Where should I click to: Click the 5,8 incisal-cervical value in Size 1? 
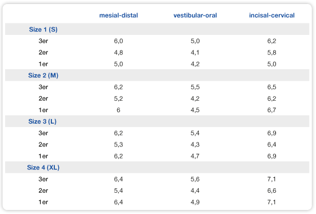[271, 53]
